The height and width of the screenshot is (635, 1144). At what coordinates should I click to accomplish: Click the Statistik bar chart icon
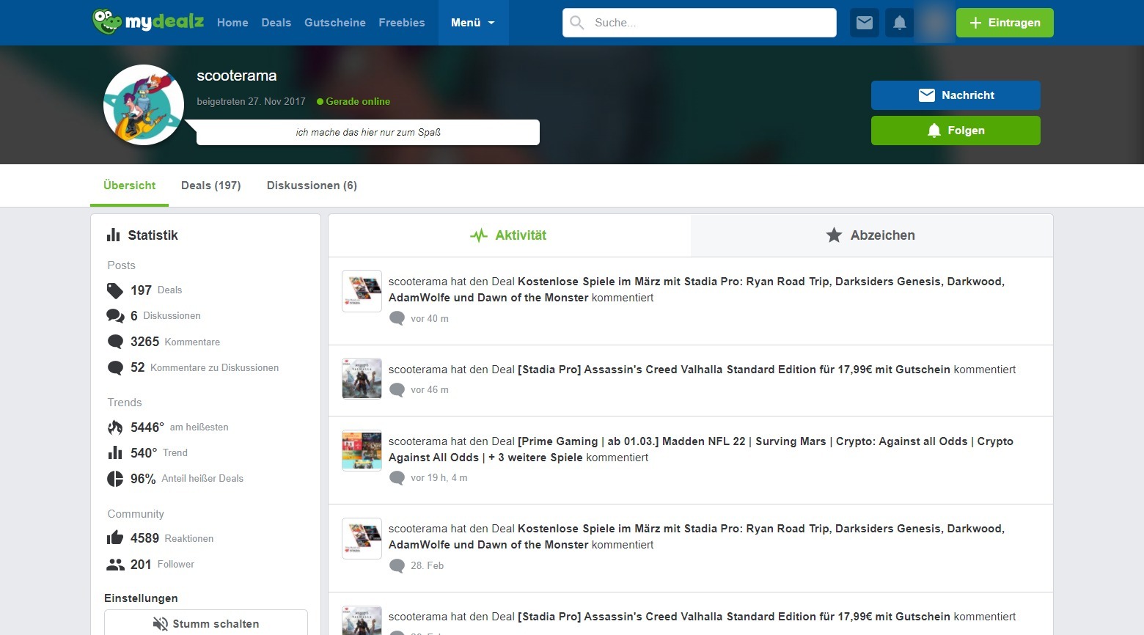[x=113, y=235]
